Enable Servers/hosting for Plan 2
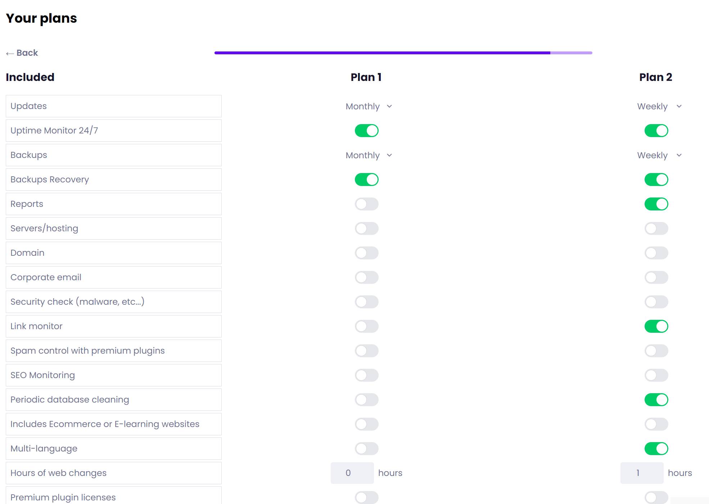The height and width of the screenshot is (504, 709). (656, 228)
